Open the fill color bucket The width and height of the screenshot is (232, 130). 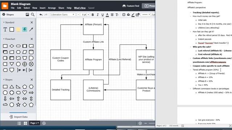[x=128, y=14]
